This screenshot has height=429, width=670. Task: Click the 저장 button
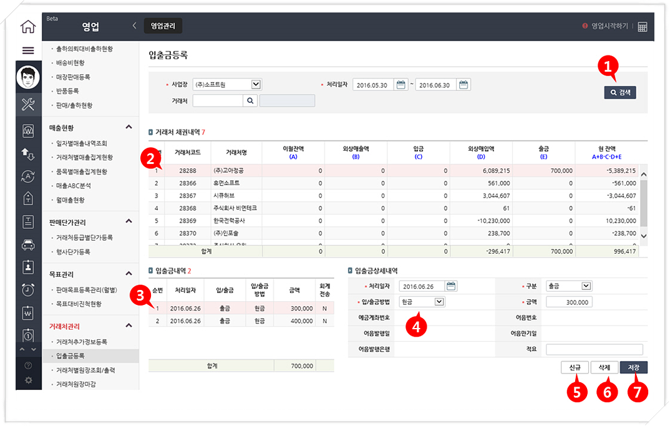tap(634, 367)
